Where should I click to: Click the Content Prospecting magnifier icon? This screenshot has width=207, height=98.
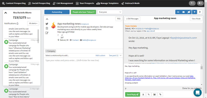(3, 3)
